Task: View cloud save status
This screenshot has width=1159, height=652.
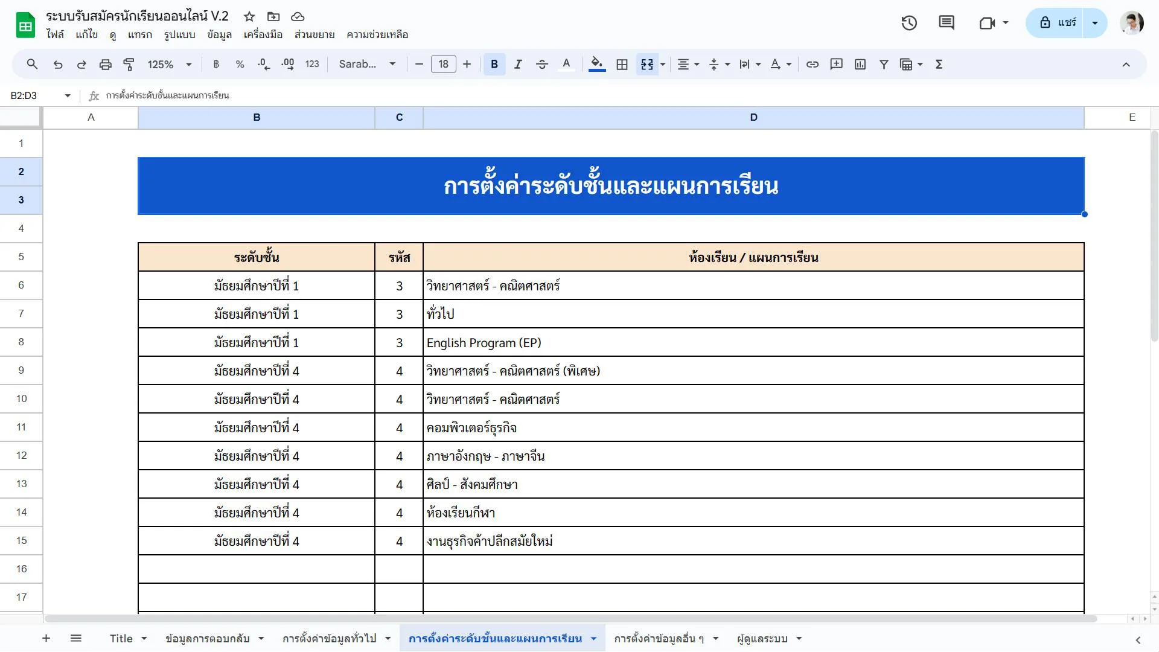Action: coord(298,16)
